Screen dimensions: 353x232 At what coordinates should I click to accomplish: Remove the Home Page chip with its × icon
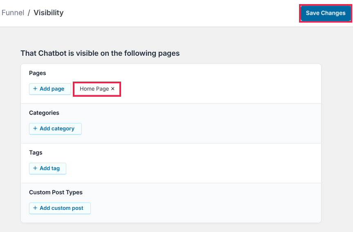[113, 89]
